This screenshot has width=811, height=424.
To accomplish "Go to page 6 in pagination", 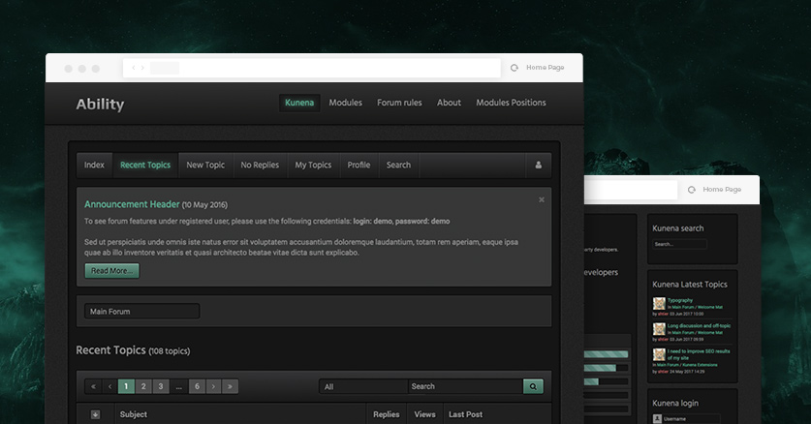I will click(x=197, y=386).
